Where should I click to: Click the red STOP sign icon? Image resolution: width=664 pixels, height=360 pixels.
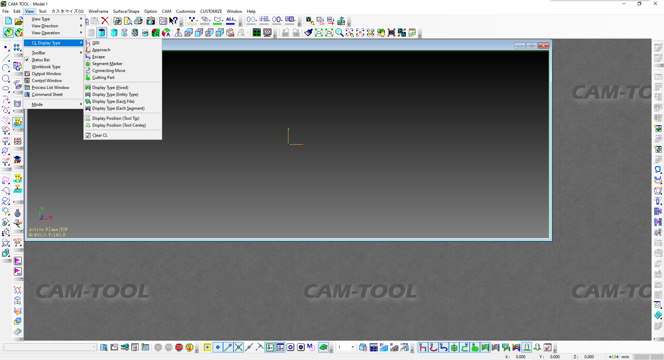[x=179, y=347]
